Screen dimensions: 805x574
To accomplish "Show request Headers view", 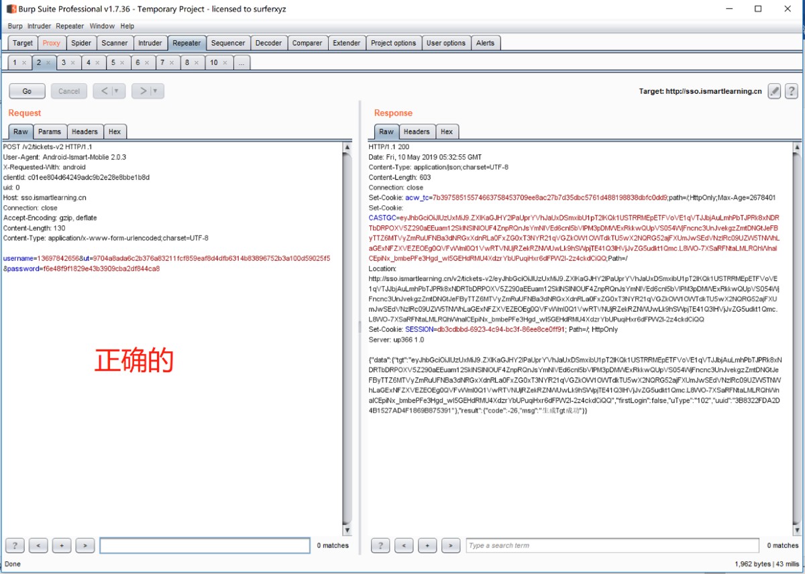I will tap(85, 131).
